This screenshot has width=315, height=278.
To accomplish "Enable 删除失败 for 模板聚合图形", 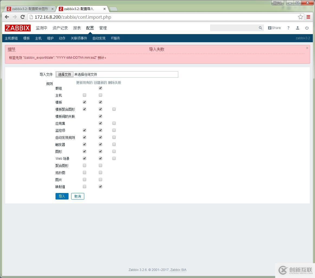I will (114, 109).
